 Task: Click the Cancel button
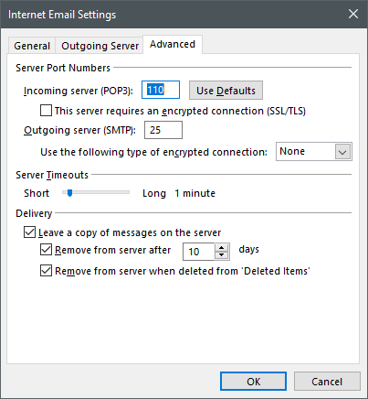click(x=327, y=382)
